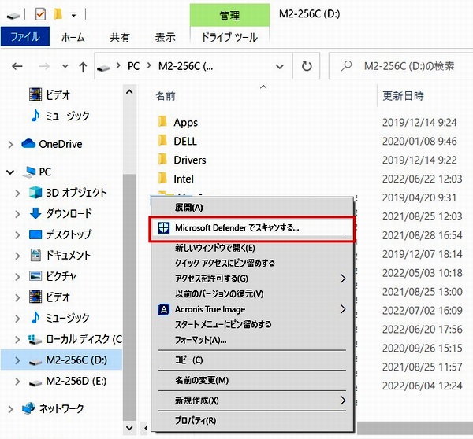Select M2-256C (D:) in navigation pane
Screen dimensions: 473x439
(x=61, y=360)
